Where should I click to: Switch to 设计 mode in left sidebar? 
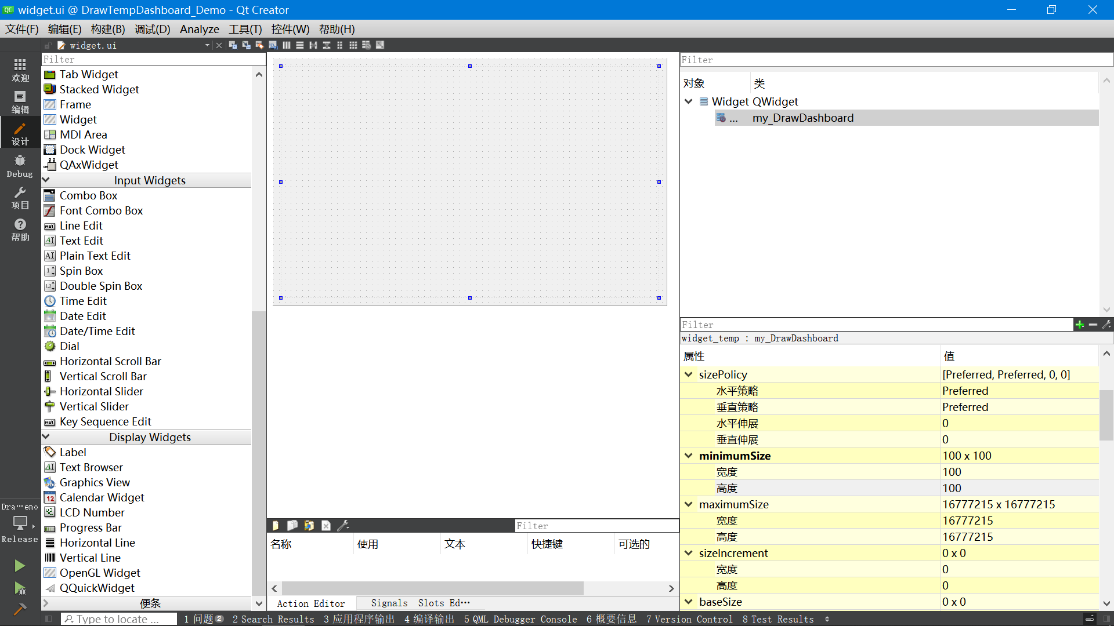pyautogui.click(x=20, y=132)
